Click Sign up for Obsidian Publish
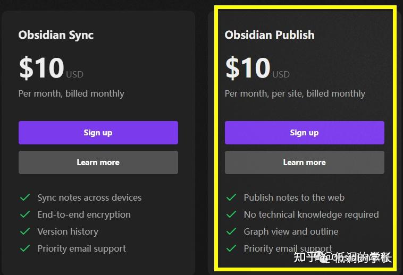 304,133
